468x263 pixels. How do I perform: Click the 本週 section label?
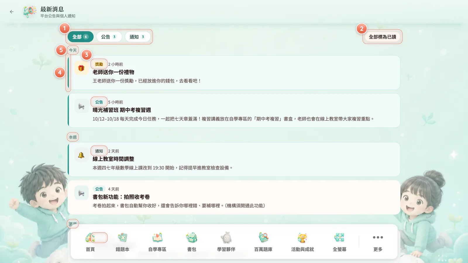(73, 137)
